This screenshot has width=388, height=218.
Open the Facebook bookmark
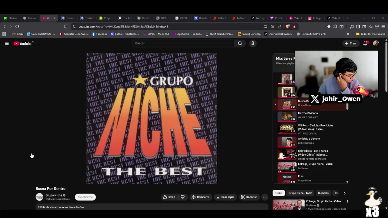tap(99, 34)
